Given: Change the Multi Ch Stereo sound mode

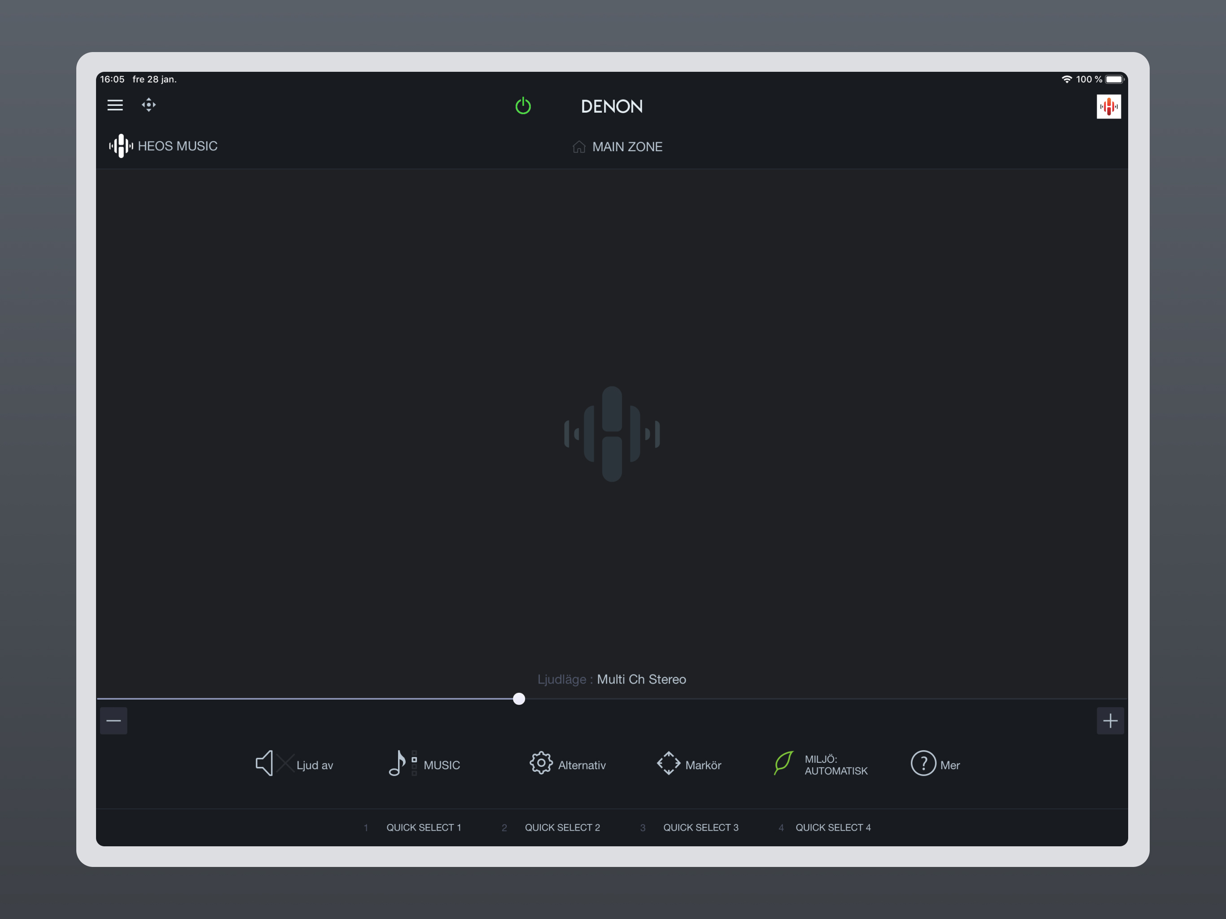Looking at the screenshot, I should coord(641,679).
